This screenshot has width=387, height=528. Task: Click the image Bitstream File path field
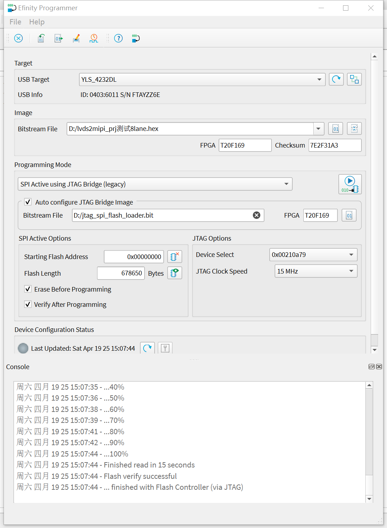[x=190, y=128]
